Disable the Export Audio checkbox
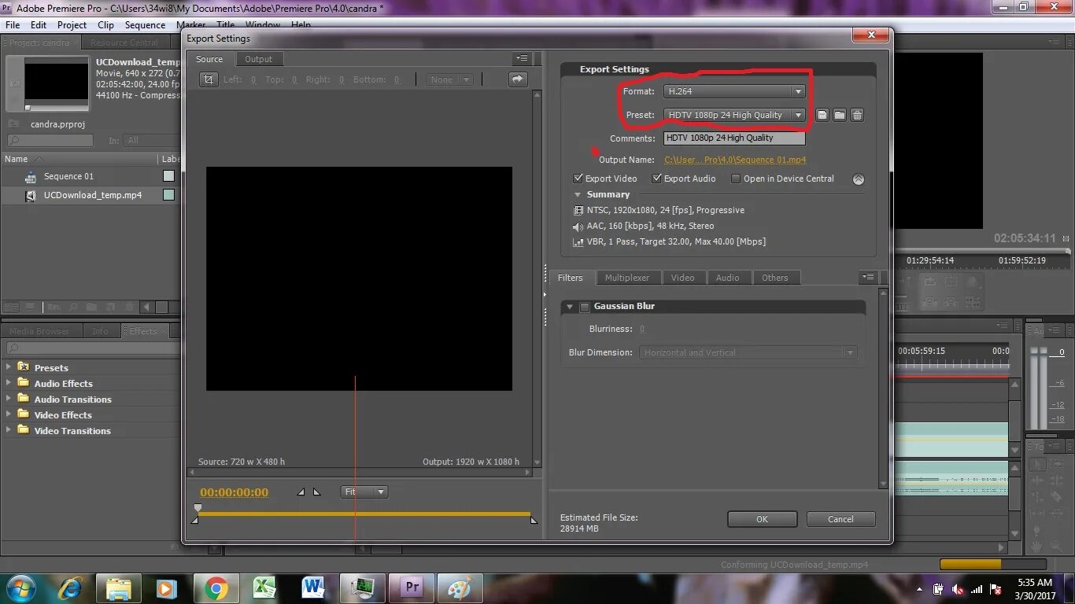Viewport: 1075px width, 604px height. [x=657, y=179]
